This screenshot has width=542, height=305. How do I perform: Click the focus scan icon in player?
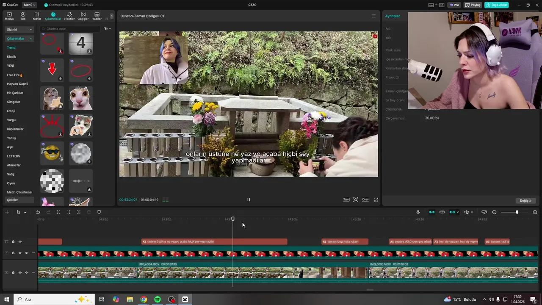(356, 200)
